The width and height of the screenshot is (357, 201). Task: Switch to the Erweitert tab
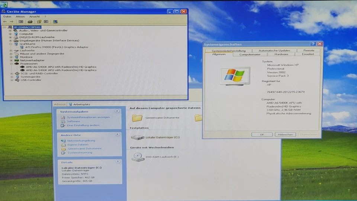click(308, 54)
